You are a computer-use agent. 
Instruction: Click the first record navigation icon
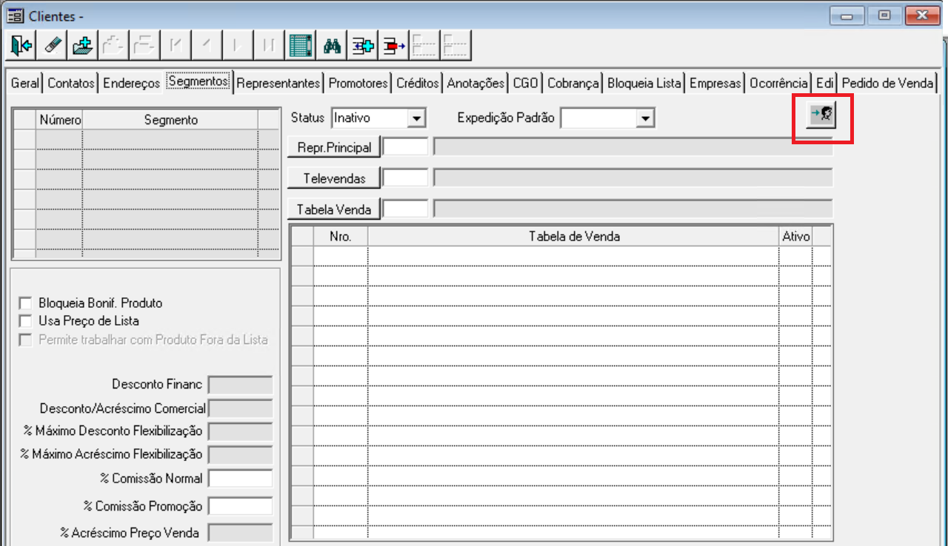pyautogui.click(x=176, y=46)
